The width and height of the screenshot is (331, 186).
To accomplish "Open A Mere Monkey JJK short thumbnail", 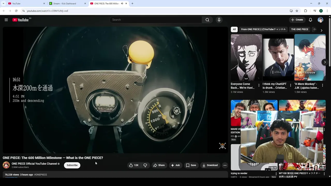I will tap(310, 57).
